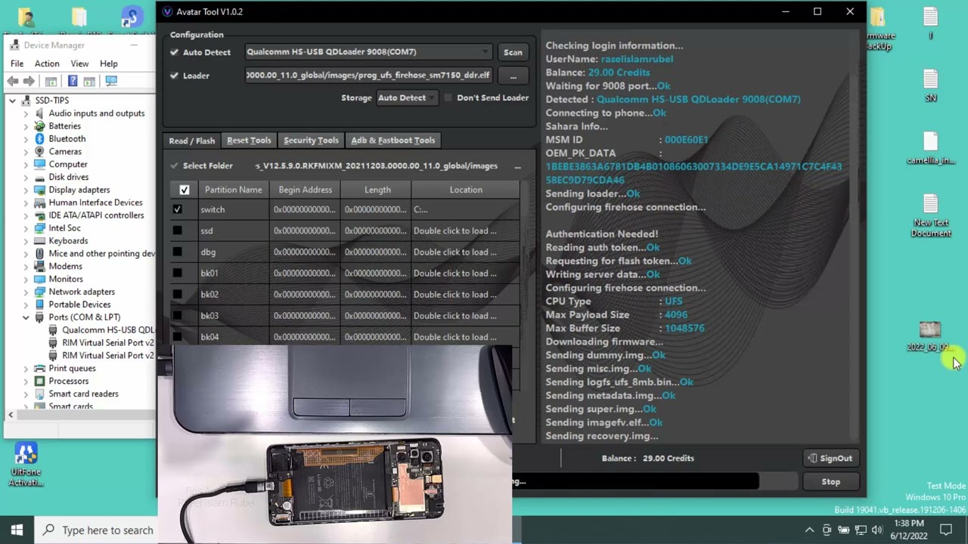Switch to the Security Tools tab
Viewport: 968px width, 544px height.
point(311,141)
